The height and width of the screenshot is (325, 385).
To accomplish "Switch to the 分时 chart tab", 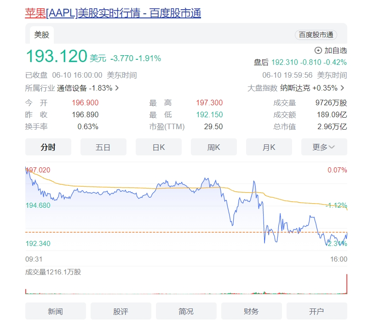I will (x=48, y=147).
